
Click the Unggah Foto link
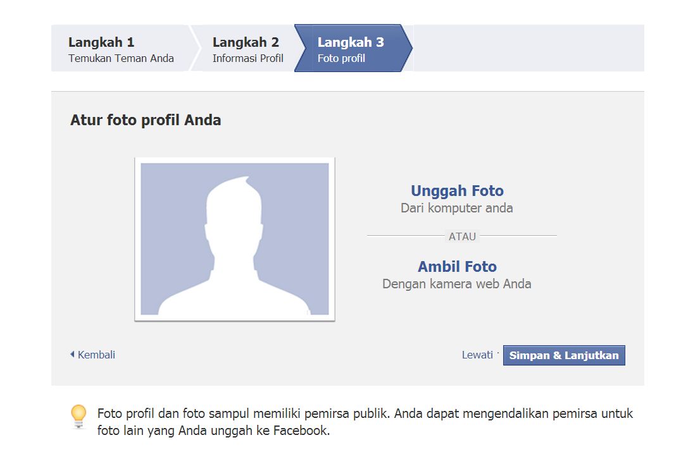click(457, 191)
